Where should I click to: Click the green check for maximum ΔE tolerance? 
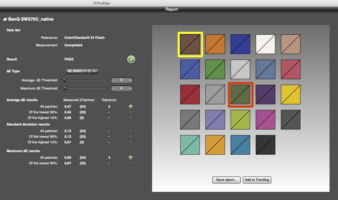click(131, 157)
